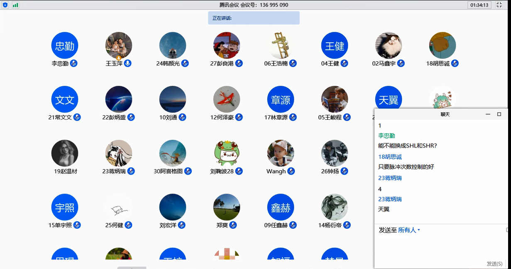
Task: Click the exit full-screen icon in top-right corner
Action: (500, 5)
